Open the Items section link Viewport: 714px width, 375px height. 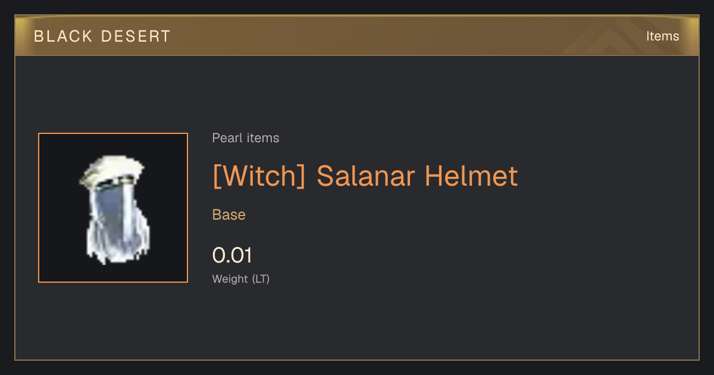(662, 36)
